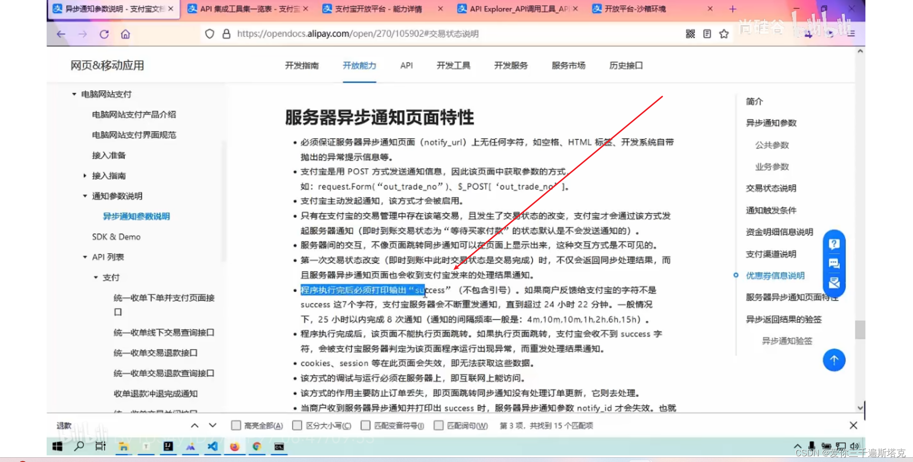Open 服务市场 in top navigation
913x462 pixels.
[569, 66]
